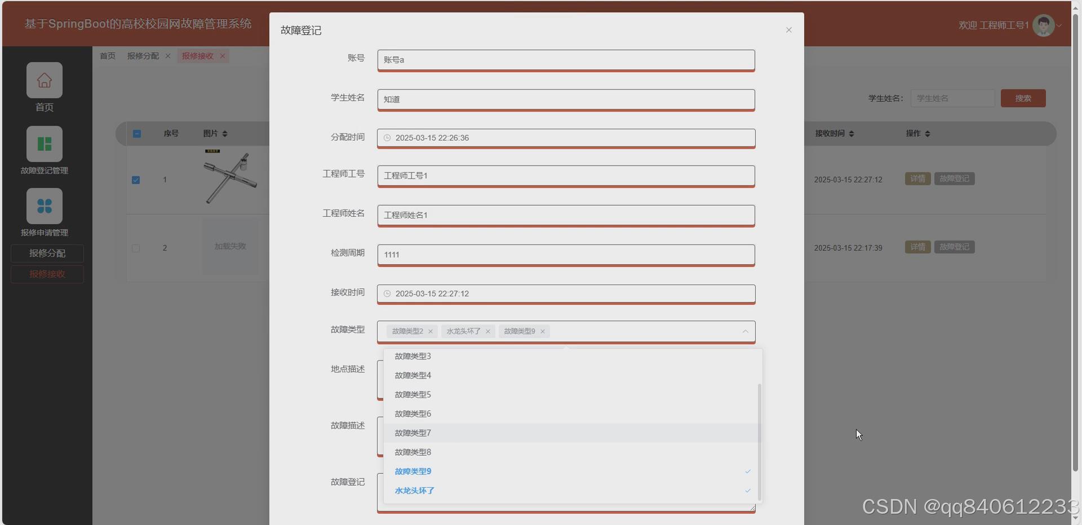Select 故障类型8 from the list
Viewport: 1082px width, 525px height.
[571, 452]
